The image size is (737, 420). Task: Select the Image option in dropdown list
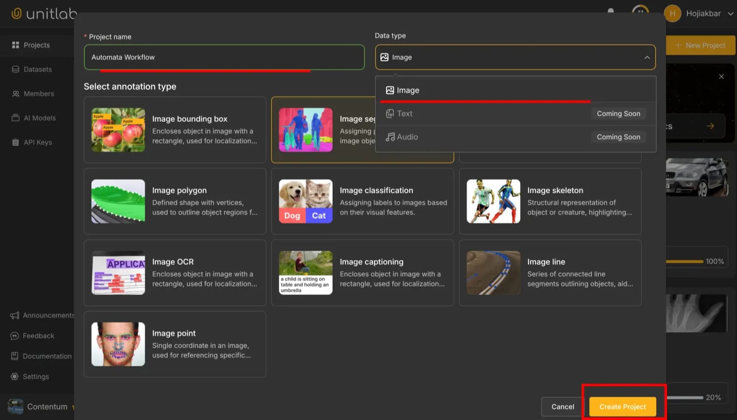(x=408, y=90)
